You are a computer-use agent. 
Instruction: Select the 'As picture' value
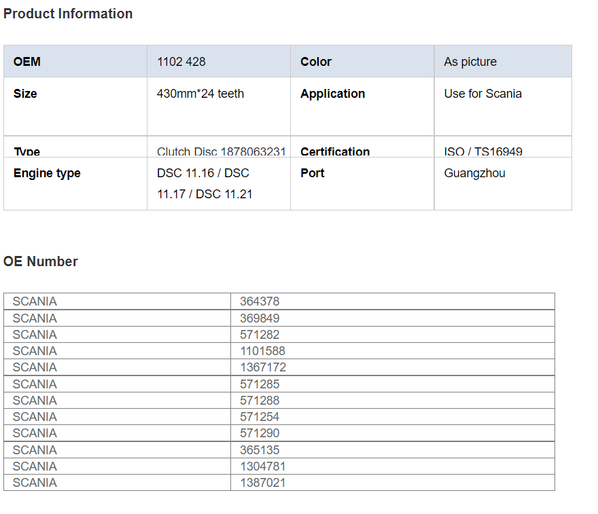click(x=470, y=62)
